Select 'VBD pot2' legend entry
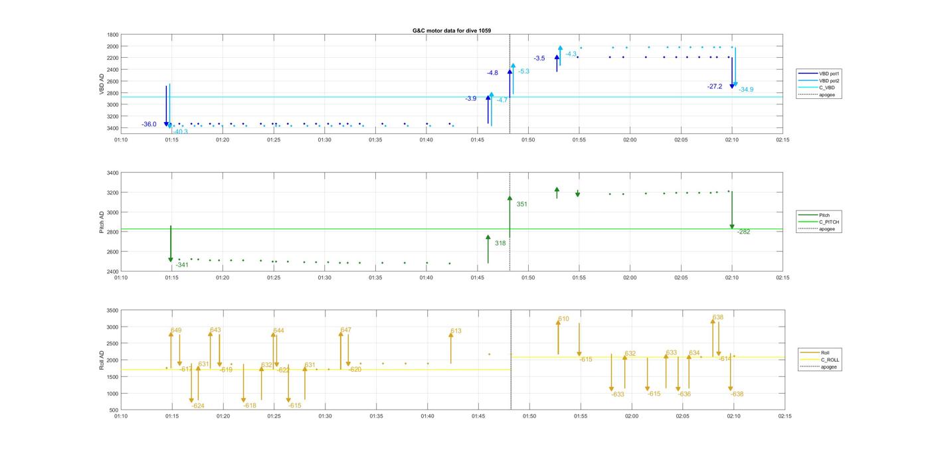930x460 pixels. 830,80
